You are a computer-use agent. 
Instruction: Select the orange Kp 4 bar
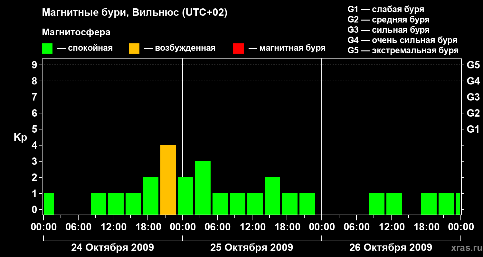[168, 180]
